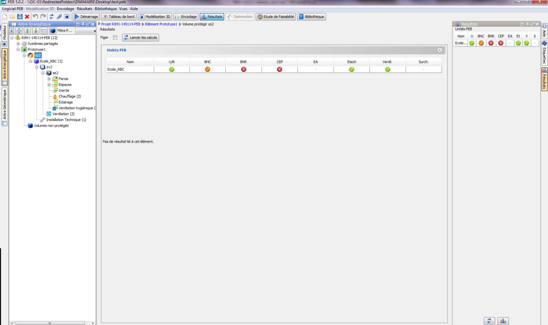This screenshot has width=548, height=325.
Task: Click the green Etech status icon
Action: click(352, 69)
